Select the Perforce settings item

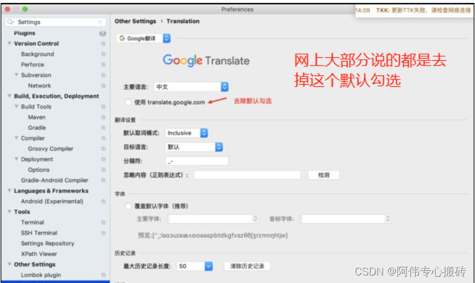[33, 64]
